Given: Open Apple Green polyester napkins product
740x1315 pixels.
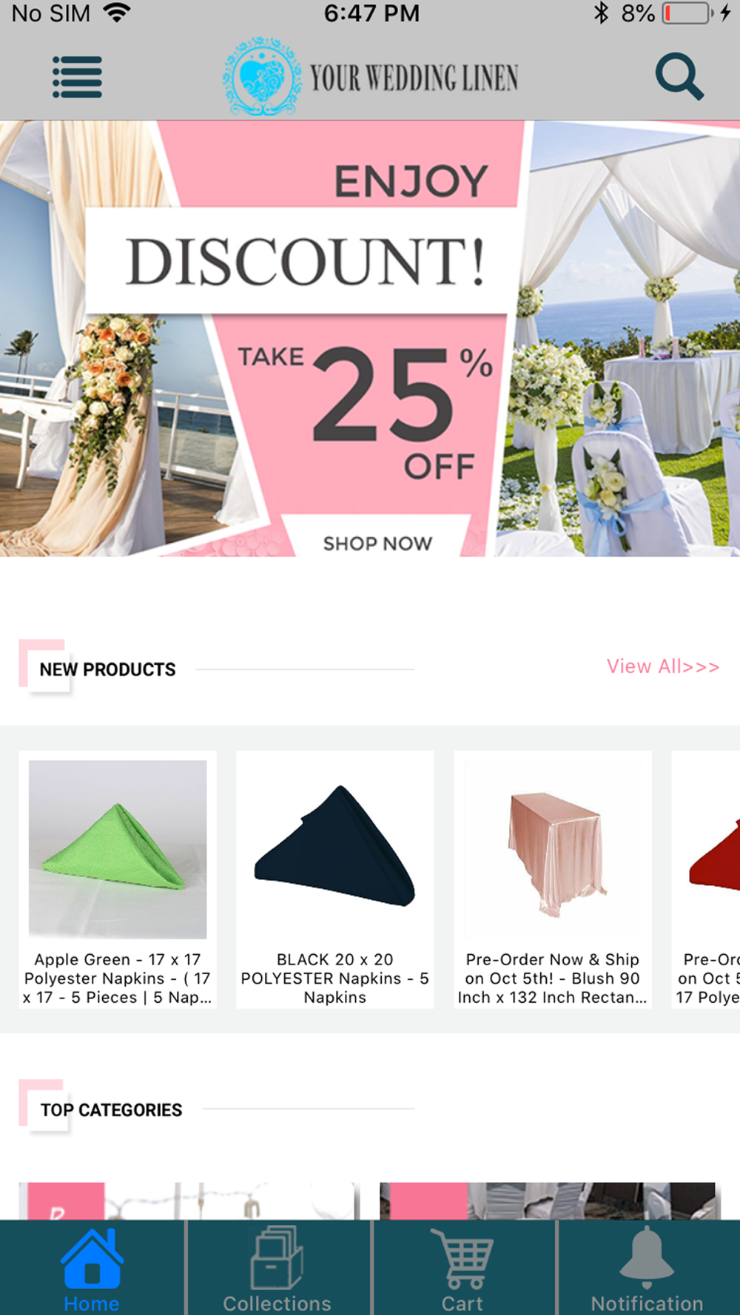Looking at the screenshot, I should (x=118, y=879).
